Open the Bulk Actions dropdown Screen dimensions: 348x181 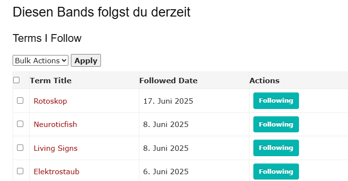click(40, 60)
